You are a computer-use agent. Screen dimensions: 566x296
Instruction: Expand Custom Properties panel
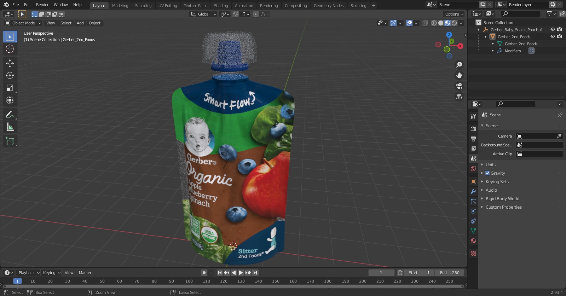pyautogui.click(x=503, y=207)
